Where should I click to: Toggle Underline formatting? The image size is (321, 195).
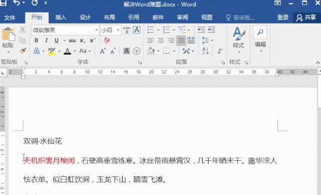pyautogui.click(x=57, y=41)
